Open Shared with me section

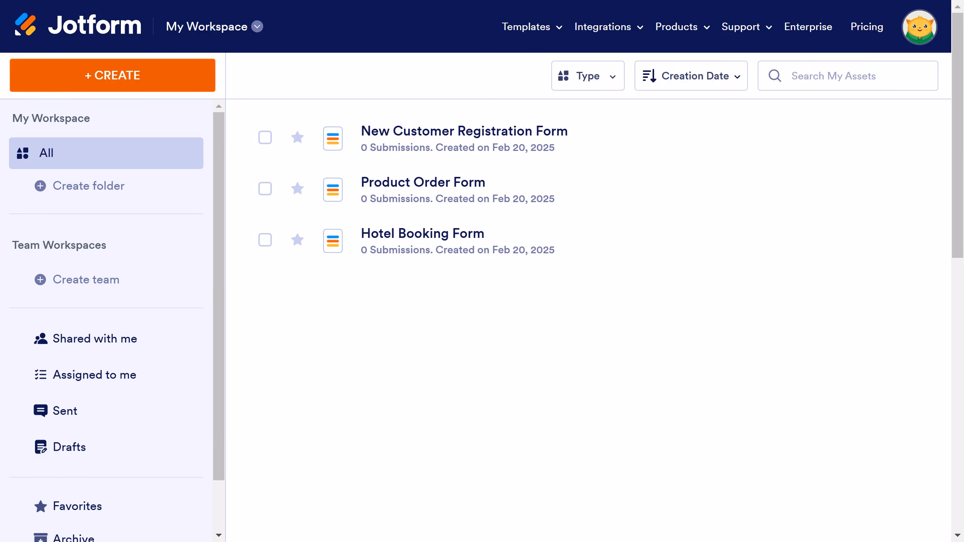pos(95,338)
